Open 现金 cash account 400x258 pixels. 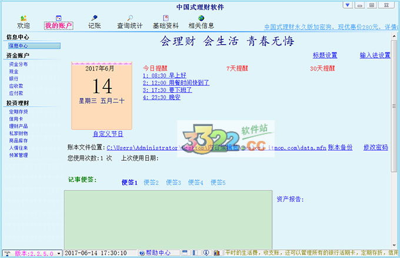point(14,71)
